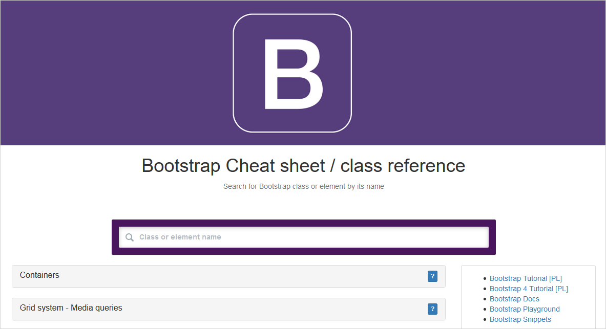Open the Bootstrap 4 Tutorial [PL] link
The image size is (606, 329).
[x=529, y=289]
